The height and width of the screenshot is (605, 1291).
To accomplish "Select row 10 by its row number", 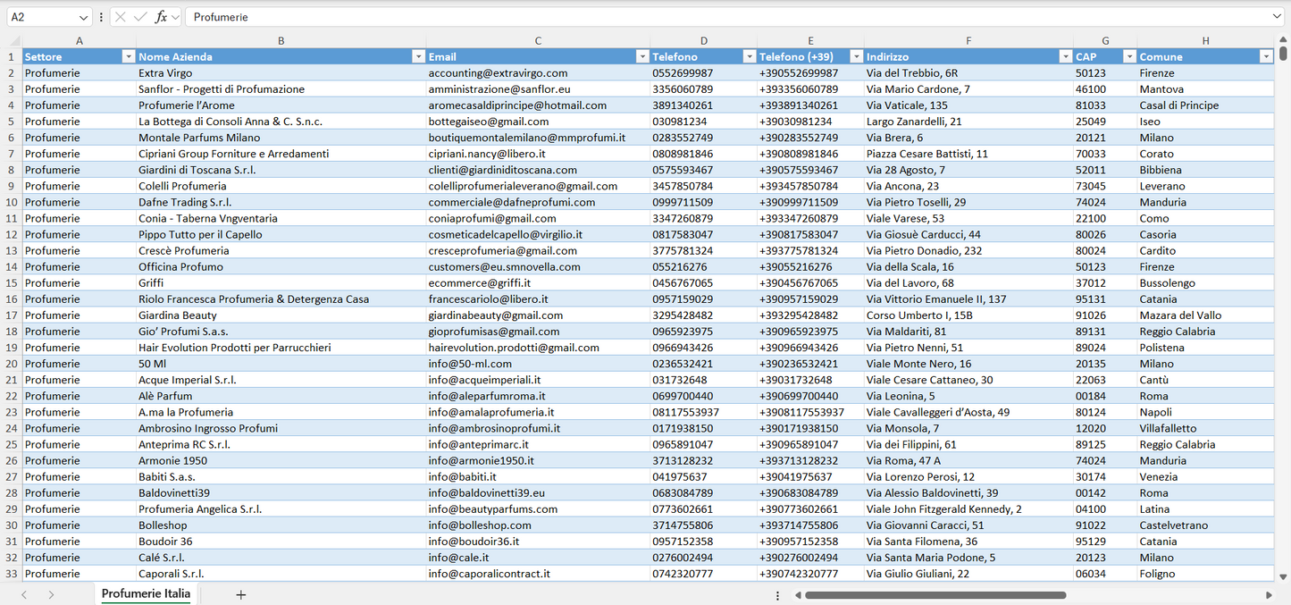I will click(x=11, y=202).
